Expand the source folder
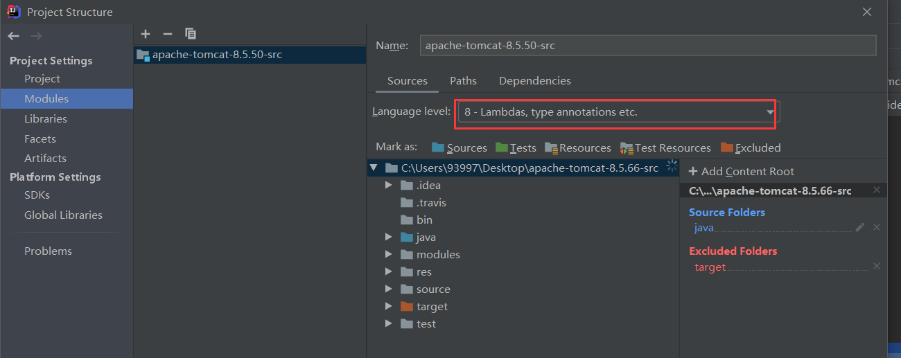The width and height of the screenshot is (901, 358). coord(389,289)
